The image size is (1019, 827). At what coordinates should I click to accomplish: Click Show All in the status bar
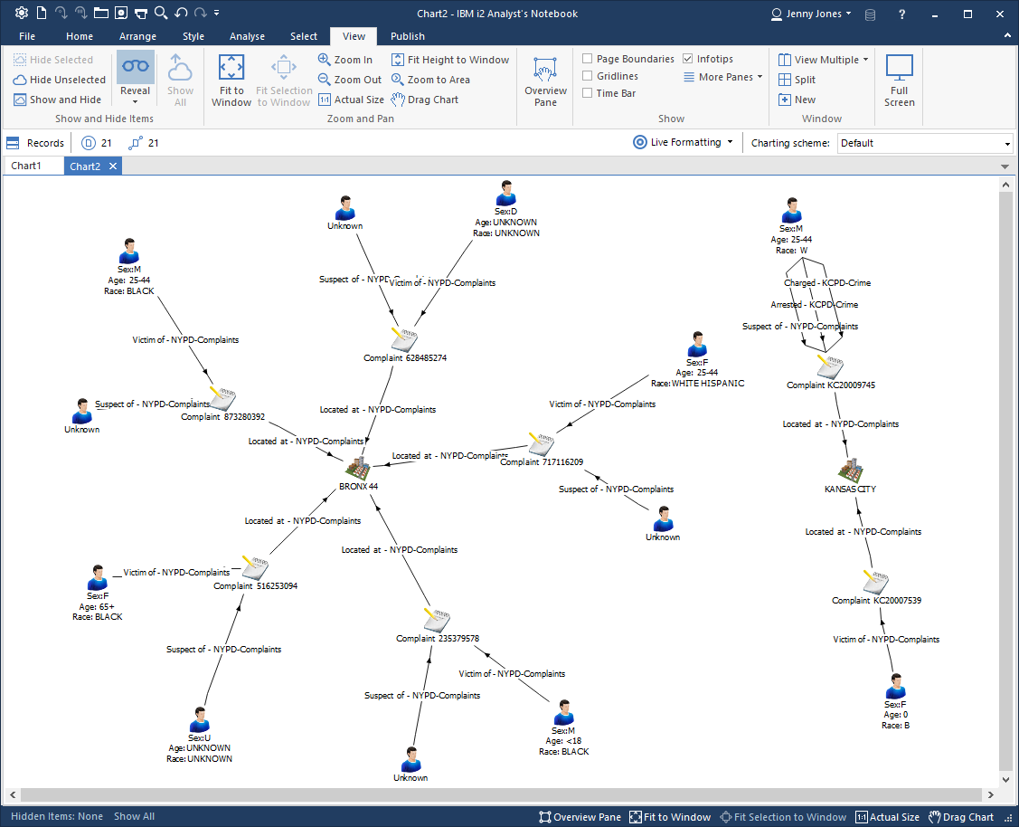click(134, 816)
